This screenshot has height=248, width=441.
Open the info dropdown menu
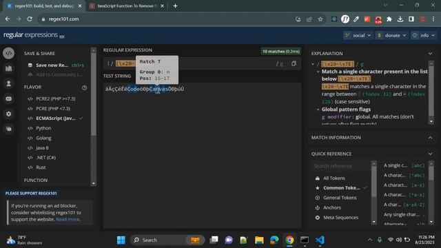click(424, 35)
